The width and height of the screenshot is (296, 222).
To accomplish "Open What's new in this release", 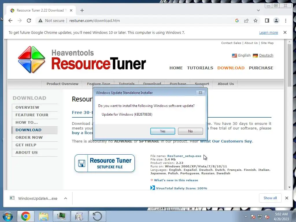I will coord(176,180).
